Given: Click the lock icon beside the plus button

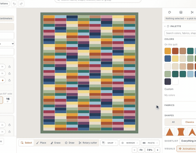Looking at the screenshot, I should (9, 80).
